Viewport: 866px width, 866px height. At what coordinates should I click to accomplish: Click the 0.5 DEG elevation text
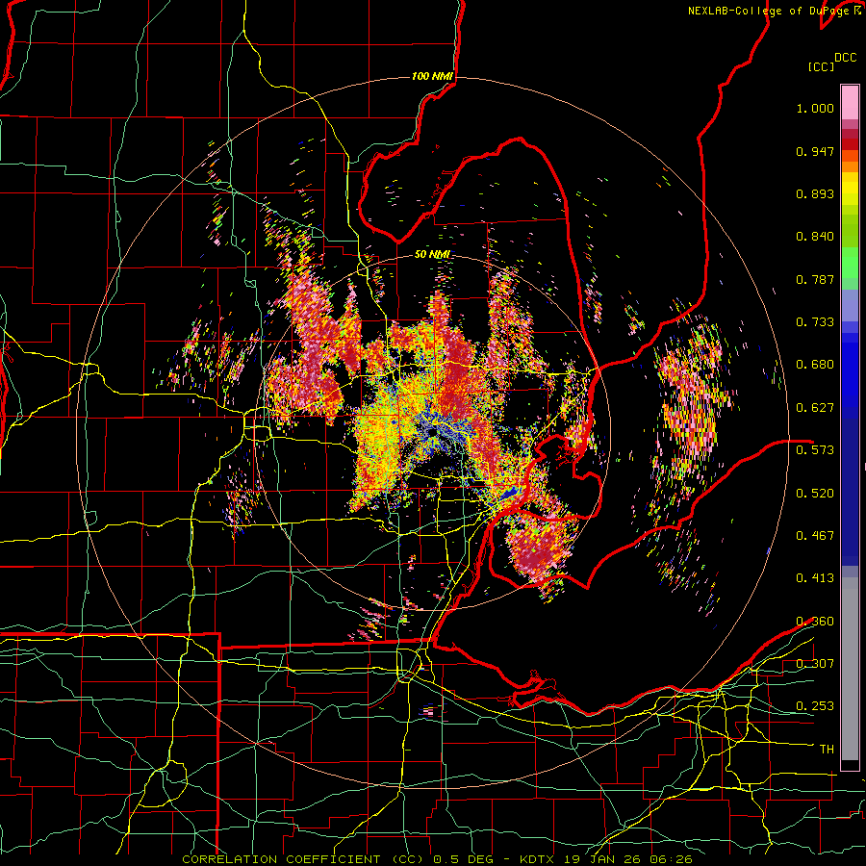click(x=464, y=859)
